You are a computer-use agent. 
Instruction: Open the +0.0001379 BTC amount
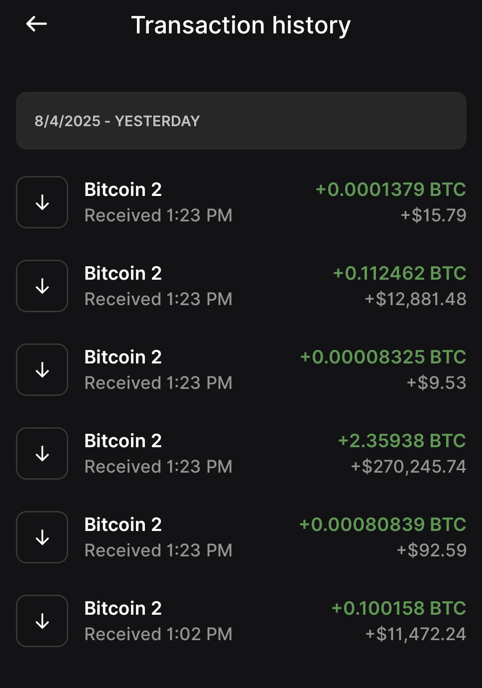point(391,190)
